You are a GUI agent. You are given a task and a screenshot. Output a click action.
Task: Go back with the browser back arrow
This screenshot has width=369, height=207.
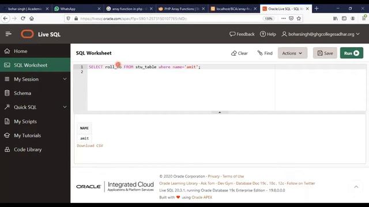coord(6,18)
